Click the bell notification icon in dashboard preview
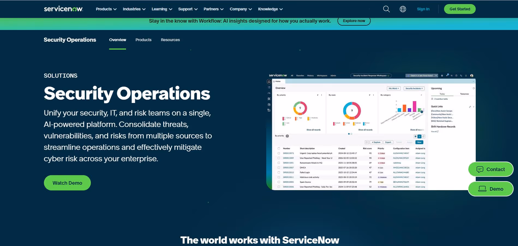 click(x=466, y=76)
